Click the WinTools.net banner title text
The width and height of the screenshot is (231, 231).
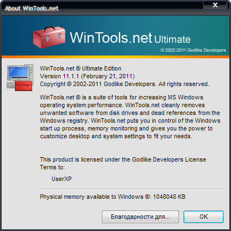tap(111, 38)
